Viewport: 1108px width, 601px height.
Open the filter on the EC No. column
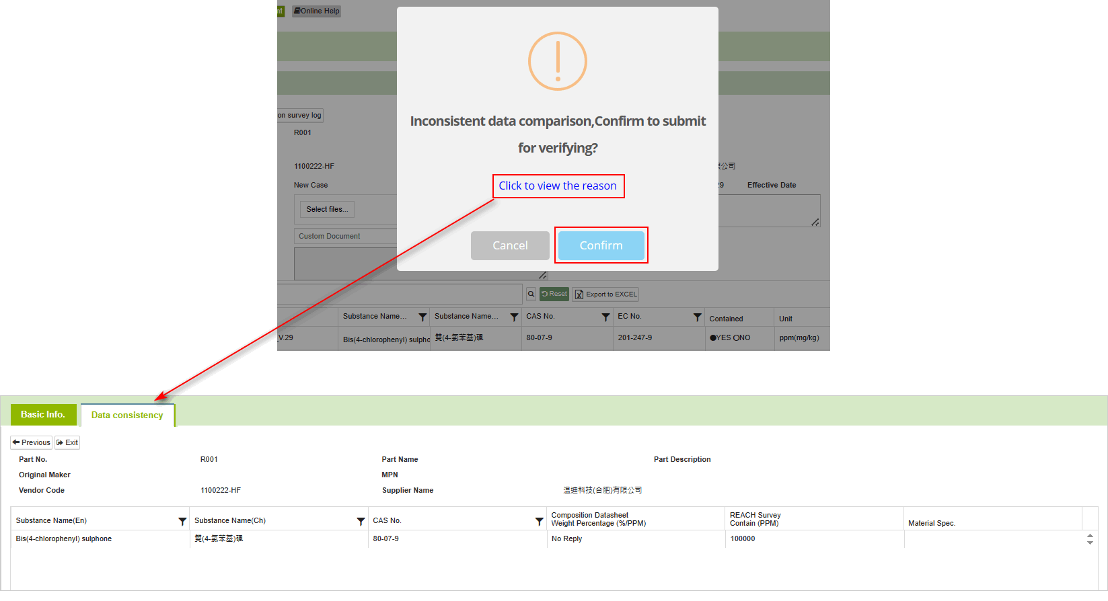click(x=698, y=317)
